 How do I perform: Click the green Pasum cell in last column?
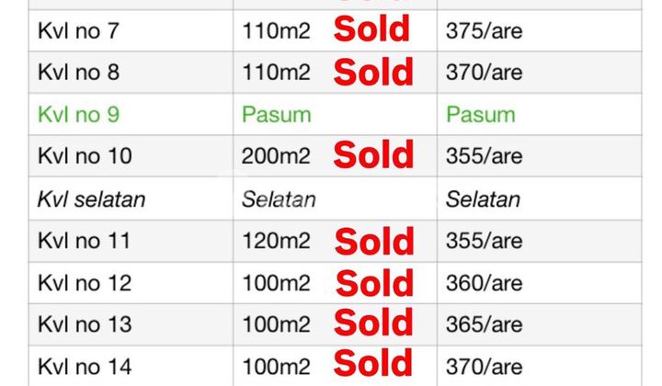tap(480, 115)
